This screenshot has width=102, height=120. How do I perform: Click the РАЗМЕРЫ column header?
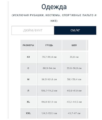pyautogui.click(x=28, y=45)
